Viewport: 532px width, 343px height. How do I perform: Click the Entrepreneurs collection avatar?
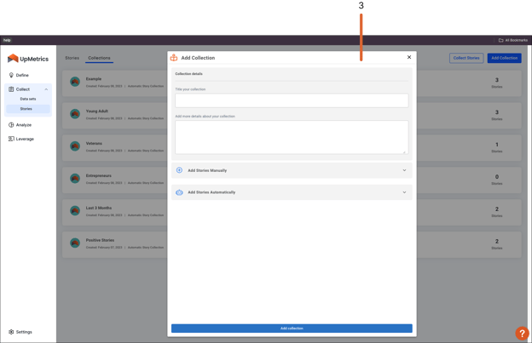75,179
